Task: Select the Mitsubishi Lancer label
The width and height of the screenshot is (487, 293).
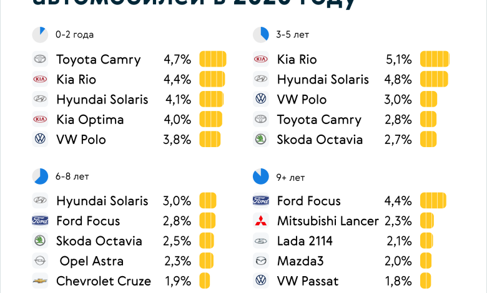Action: pyautogui.click(x=328, y=221)
